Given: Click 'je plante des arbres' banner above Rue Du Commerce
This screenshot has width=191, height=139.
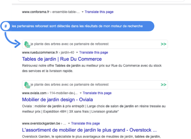Looking at the screenshot, I should [95, 44].
